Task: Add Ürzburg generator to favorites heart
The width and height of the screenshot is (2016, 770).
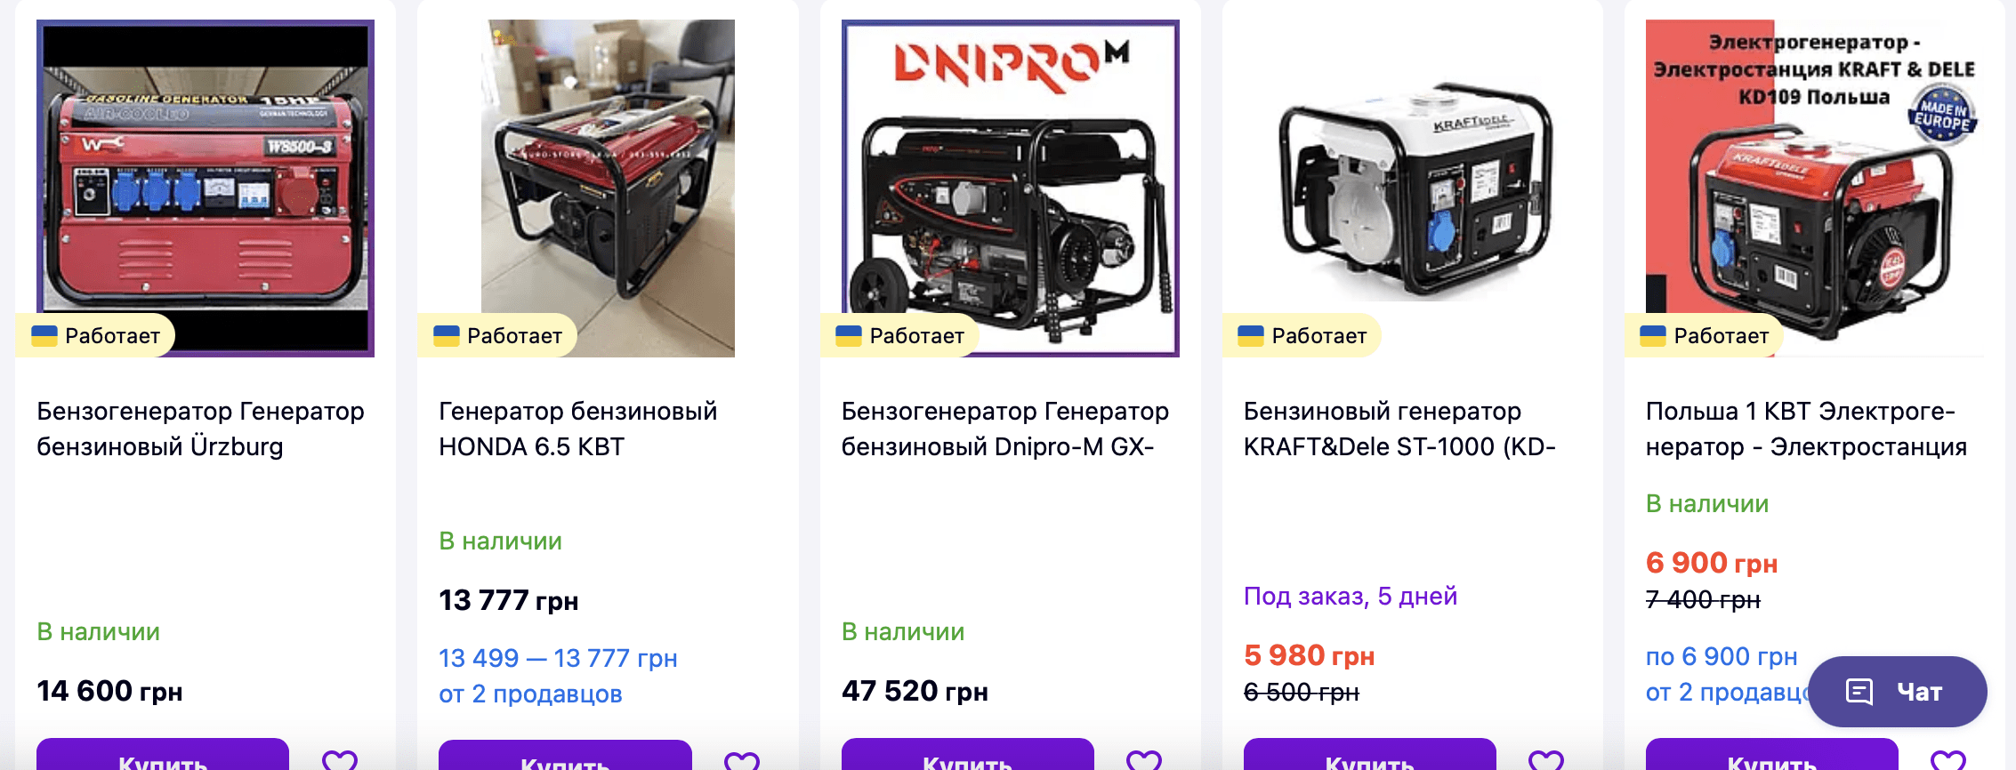Action: pos(340,760)
